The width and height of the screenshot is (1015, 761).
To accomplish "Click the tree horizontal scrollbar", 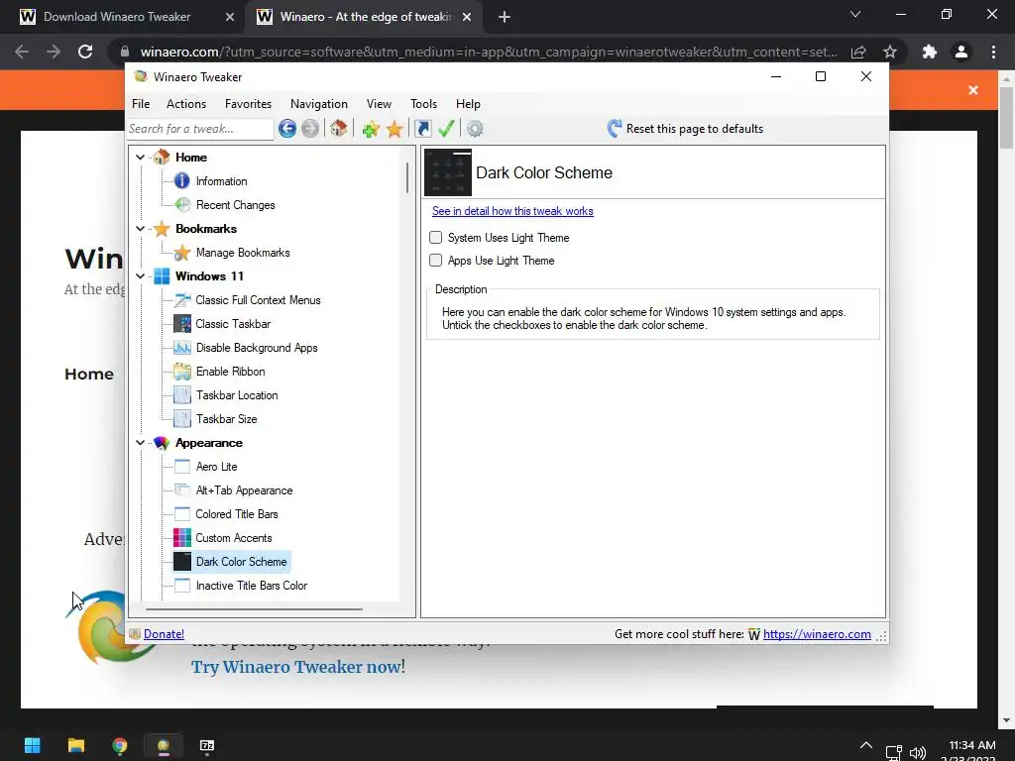I will pos(254,609).
